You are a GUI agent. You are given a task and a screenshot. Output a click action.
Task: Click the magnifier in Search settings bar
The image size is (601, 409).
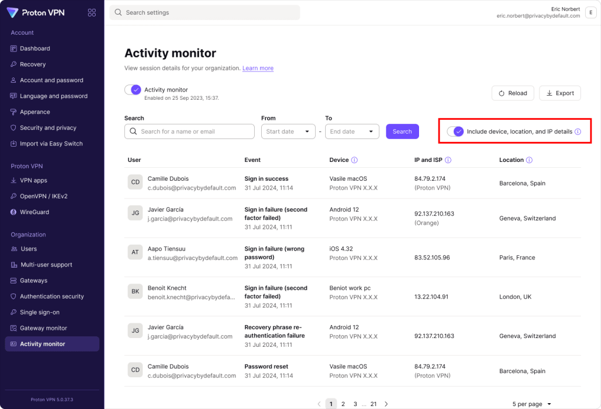118,12
